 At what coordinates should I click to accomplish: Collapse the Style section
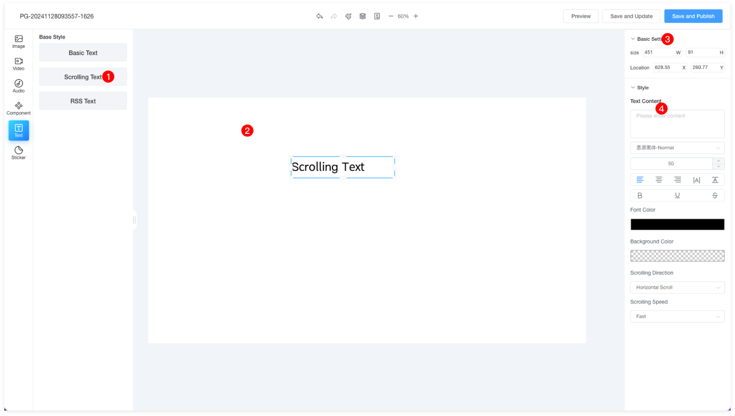point(633,88)
